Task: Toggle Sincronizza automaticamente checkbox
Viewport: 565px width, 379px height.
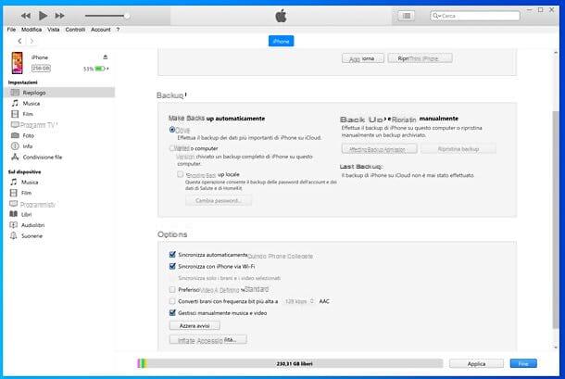Action: pos(172,255)
